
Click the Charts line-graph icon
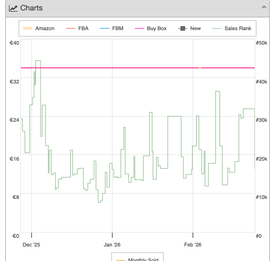tap(13, 8)
